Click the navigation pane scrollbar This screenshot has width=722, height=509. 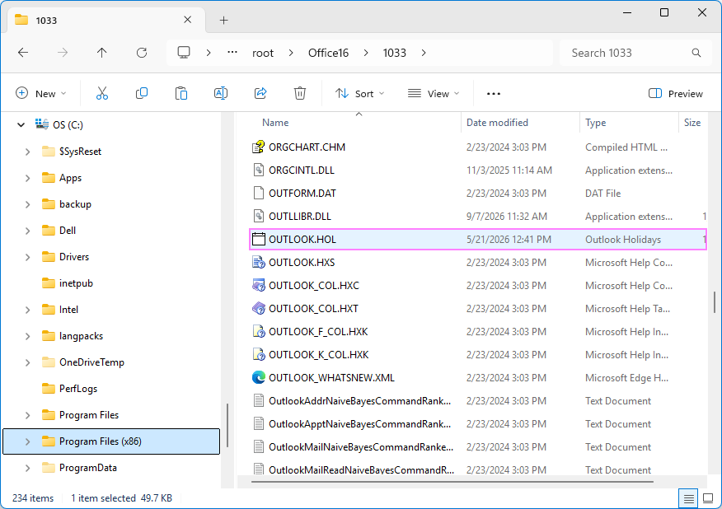click(227, 426)
